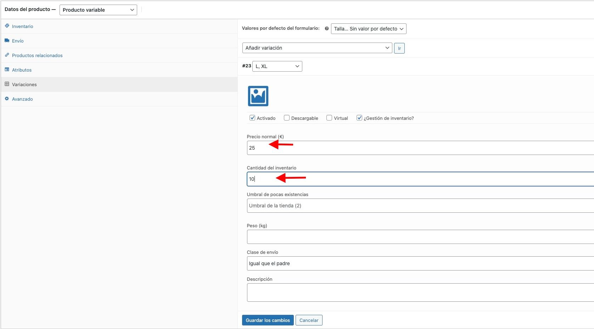Viewport: 594px width, 329px height.
Task: Open the Avanzado tab
Action: (x=119, y=99)
